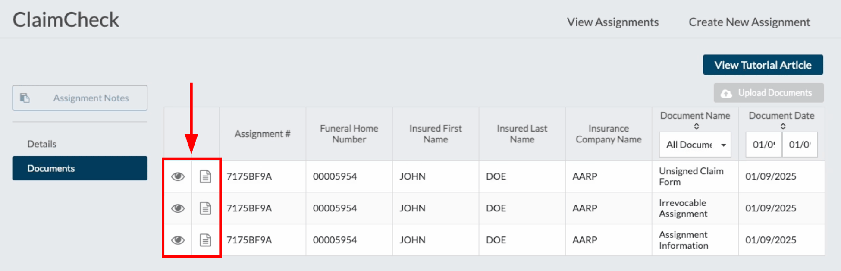The height and width of the screenshot is (271, 841).
Task: Click the clipboard icon beside Assignment Notes
Action: 25,98
